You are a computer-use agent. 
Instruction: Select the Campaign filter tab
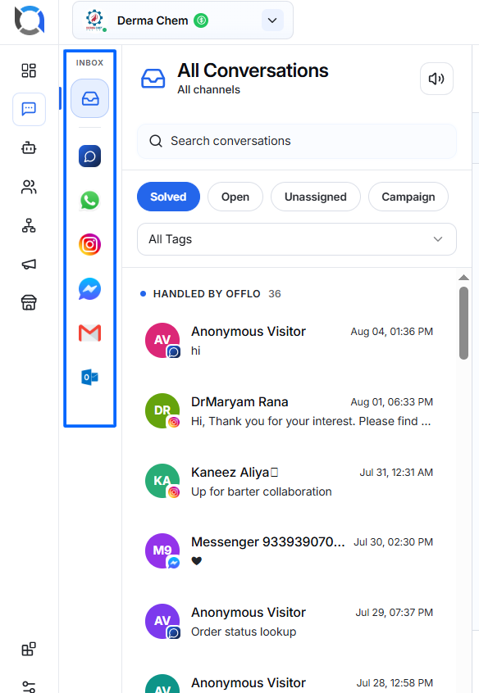click(x=408, y=197)
